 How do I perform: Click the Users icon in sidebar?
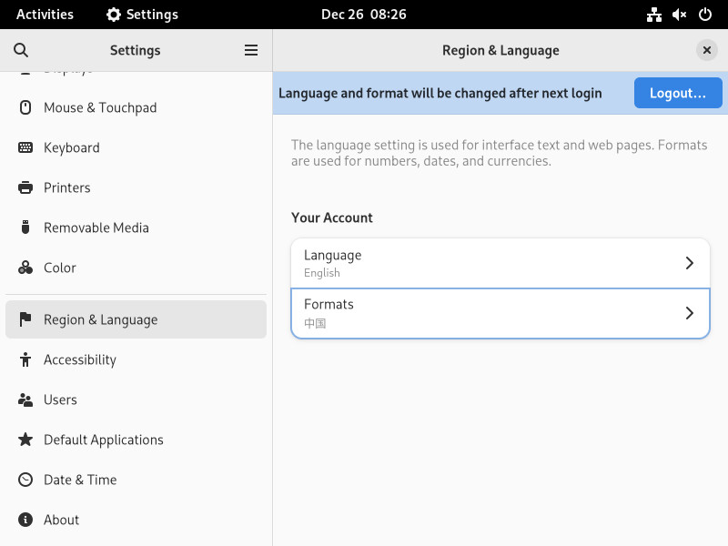click(25, 399)
